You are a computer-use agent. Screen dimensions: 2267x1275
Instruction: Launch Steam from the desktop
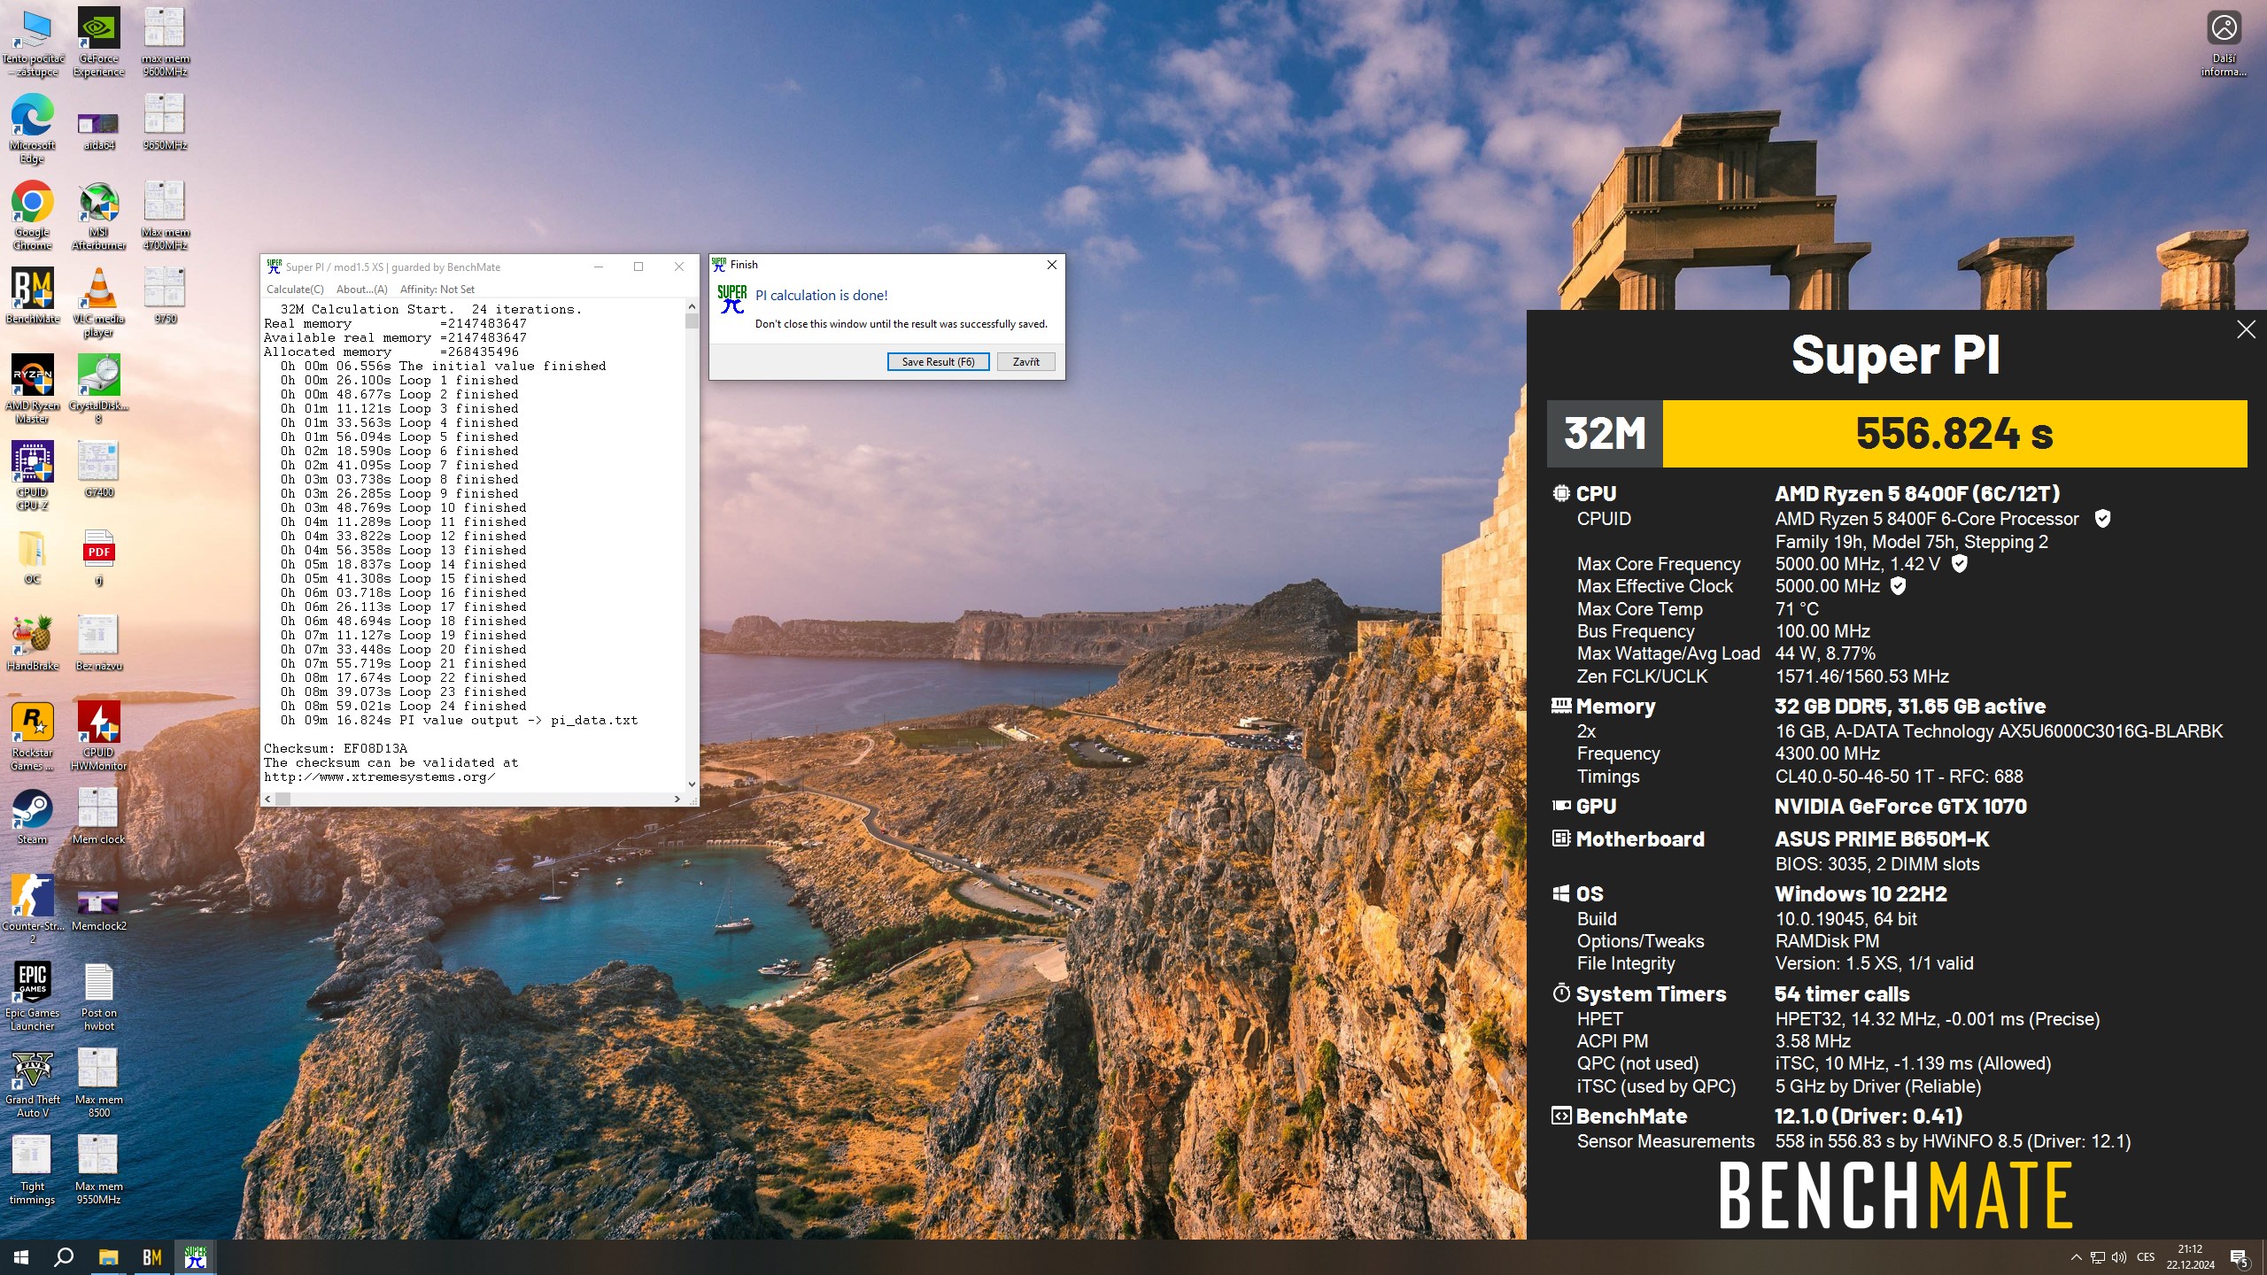[x=33, y=816]
